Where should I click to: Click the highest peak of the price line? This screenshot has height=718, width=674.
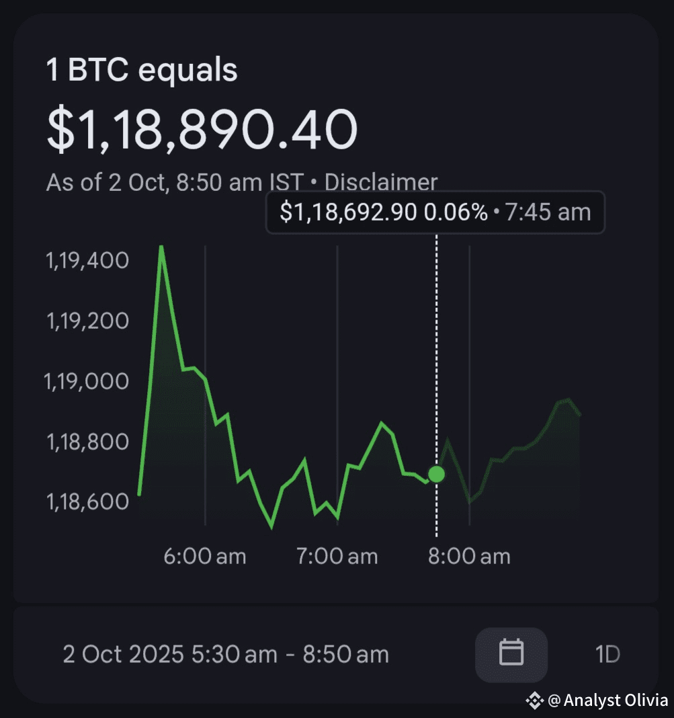click(x=161, y=247)
